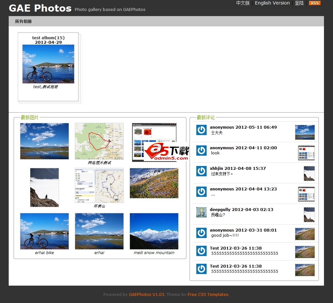
Task: Switch language to 中文版
Action: 243,3
